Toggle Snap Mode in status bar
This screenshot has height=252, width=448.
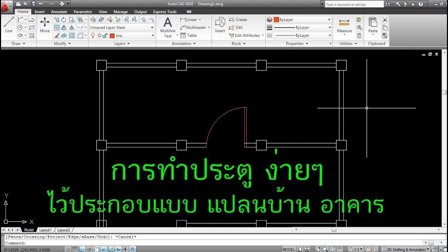(68, 250)
